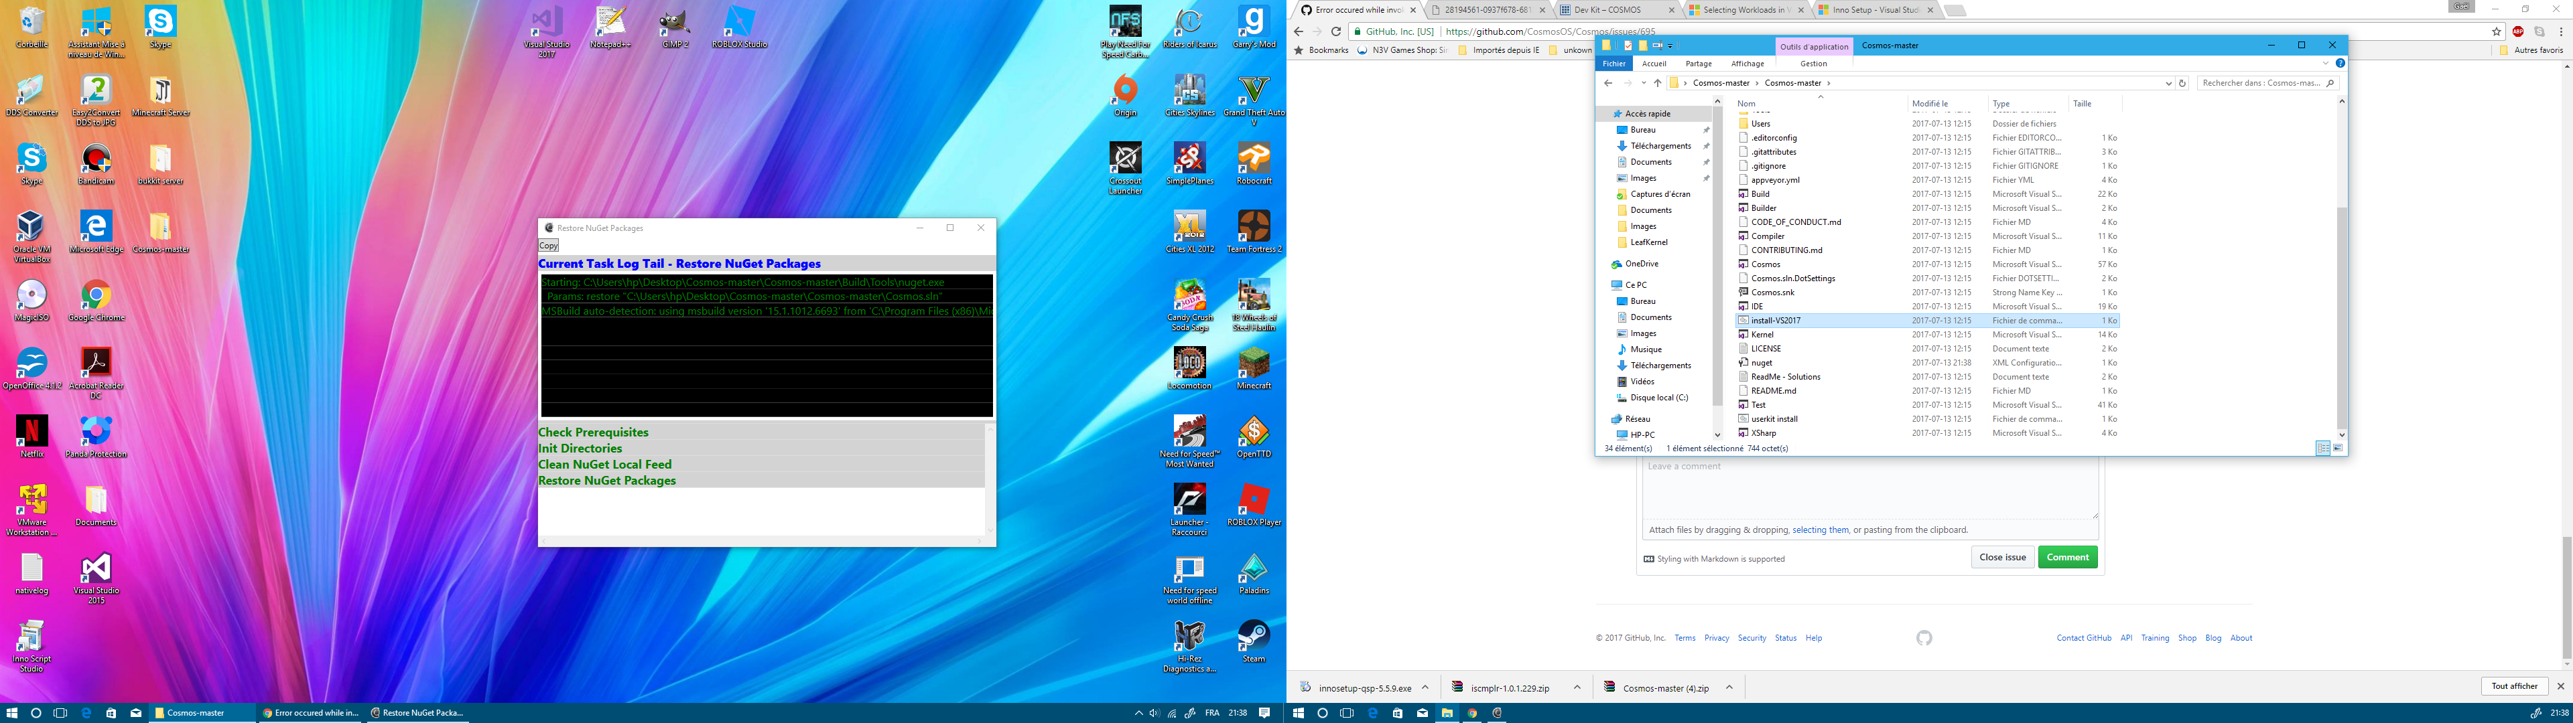Switch Explorer to details view

(x=2322, y=449)
